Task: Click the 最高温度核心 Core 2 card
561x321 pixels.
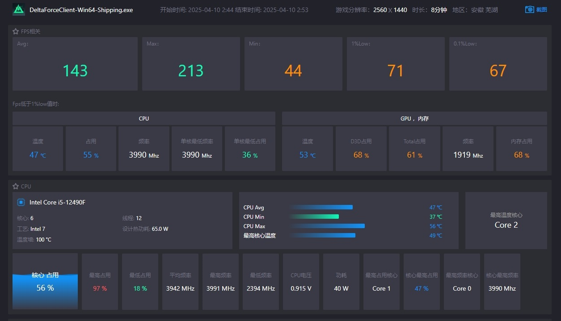Action: 506,221
